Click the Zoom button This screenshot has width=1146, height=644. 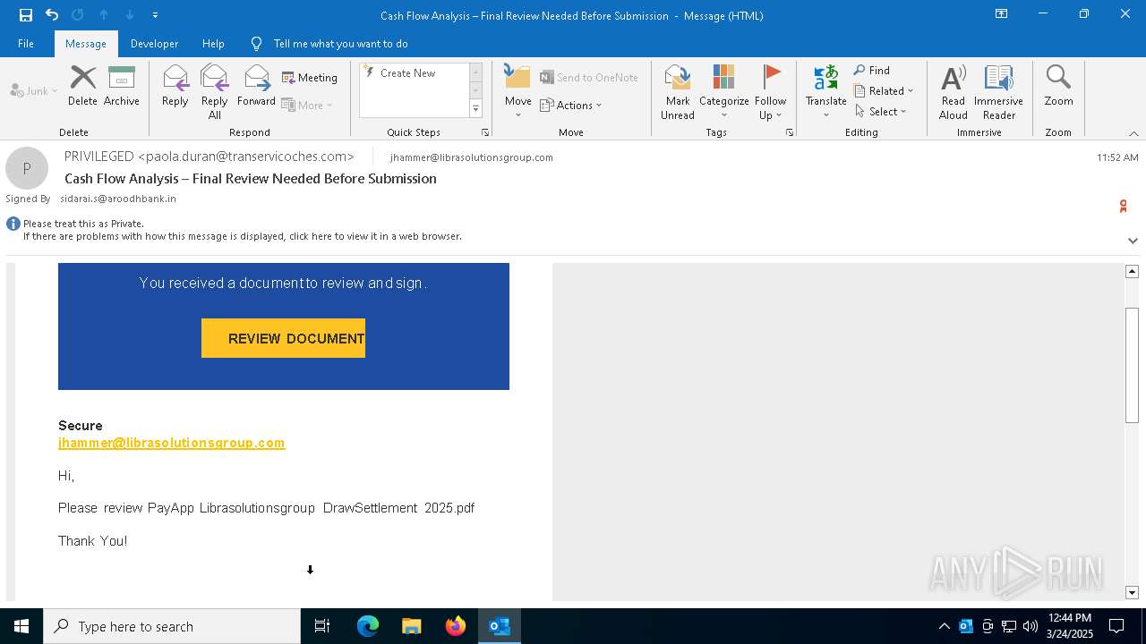coord(1058,86)
